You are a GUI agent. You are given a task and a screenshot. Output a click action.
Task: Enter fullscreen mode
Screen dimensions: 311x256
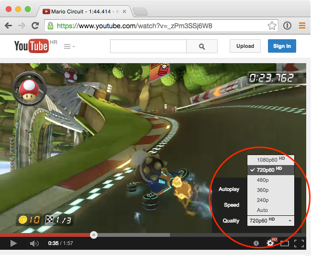click(299, 244)
